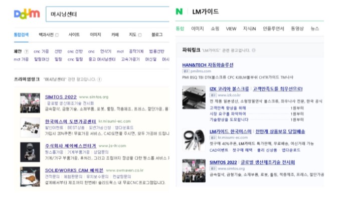Click the 첫구매 혜택 sublink

point(242,150)
